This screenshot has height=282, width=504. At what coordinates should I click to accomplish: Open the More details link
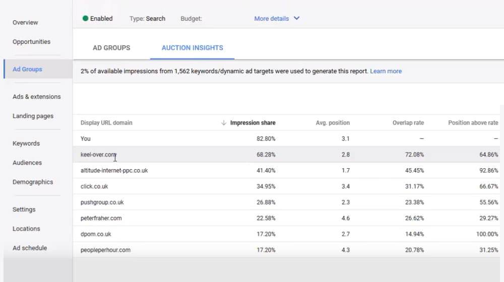(272, 19)
